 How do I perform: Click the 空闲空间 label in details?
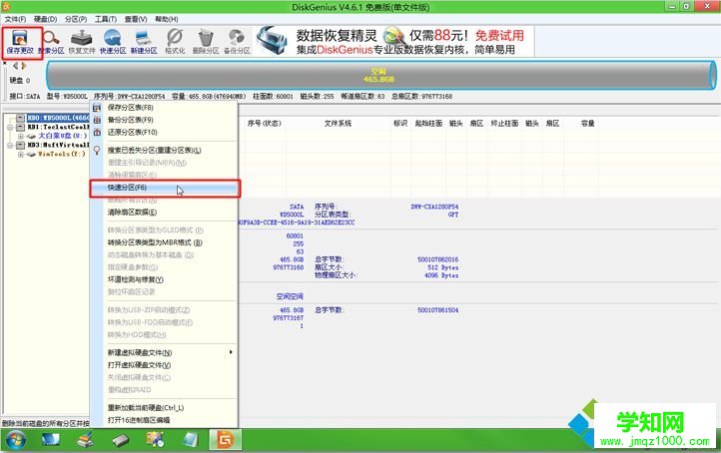(x=290, y=296)
